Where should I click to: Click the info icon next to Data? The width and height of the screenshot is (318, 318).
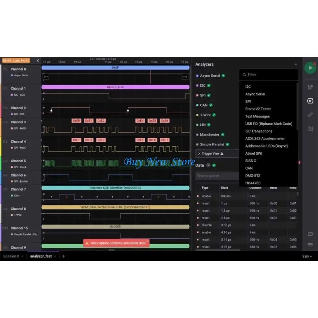209,165
